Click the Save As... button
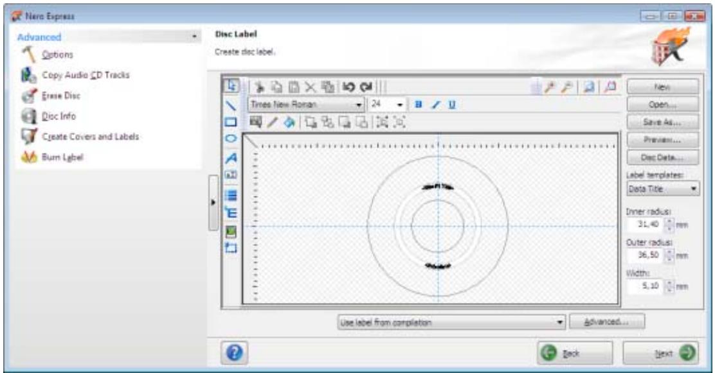The height and width of the screenshot is (373, 715). point(662,122)
